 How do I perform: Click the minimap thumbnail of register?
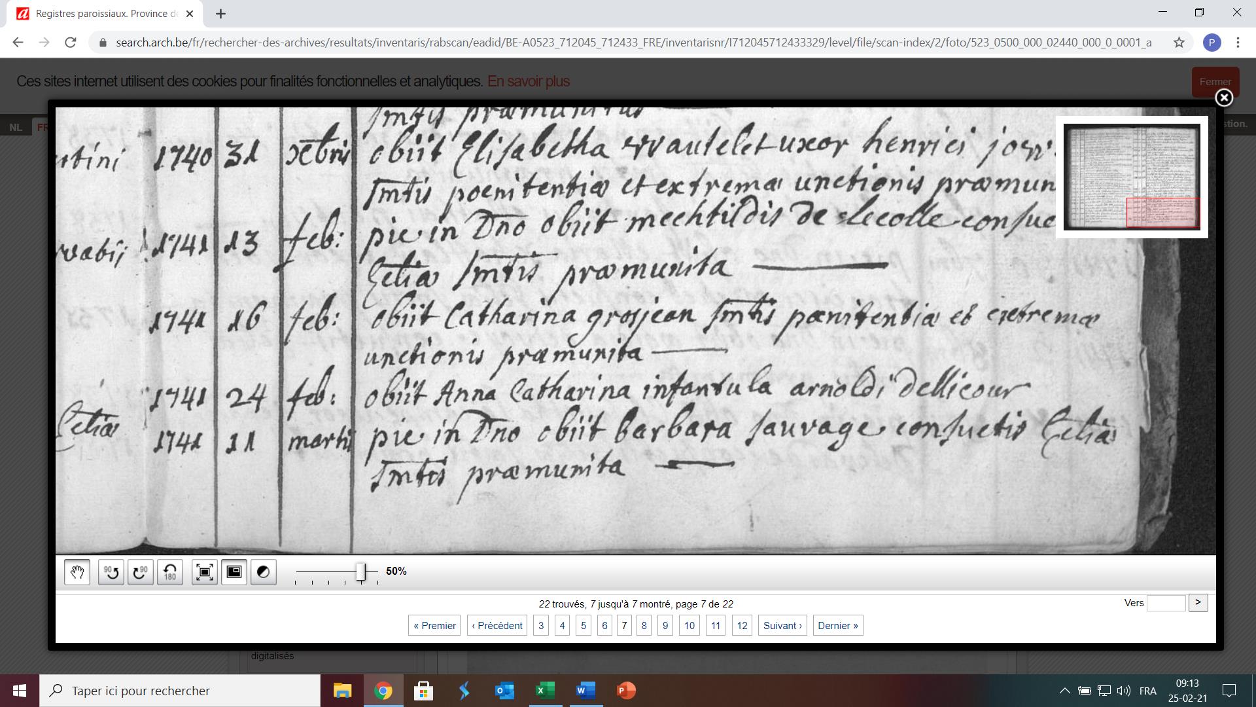click(x=1131, y=177)
